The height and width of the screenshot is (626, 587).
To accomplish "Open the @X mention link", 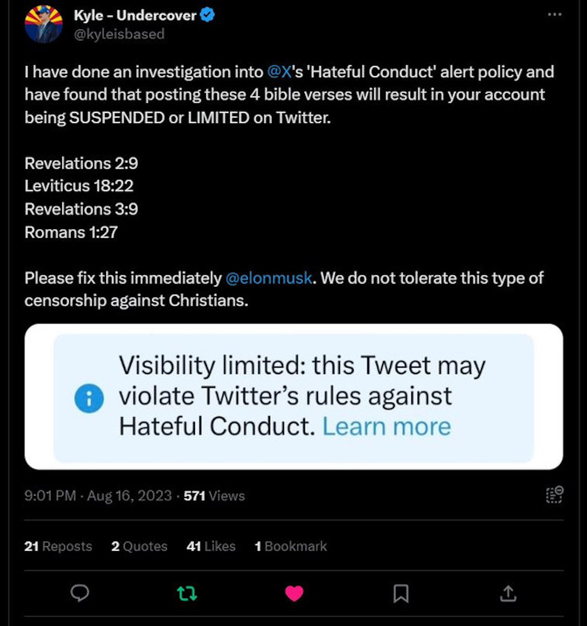I will (280, 72).
